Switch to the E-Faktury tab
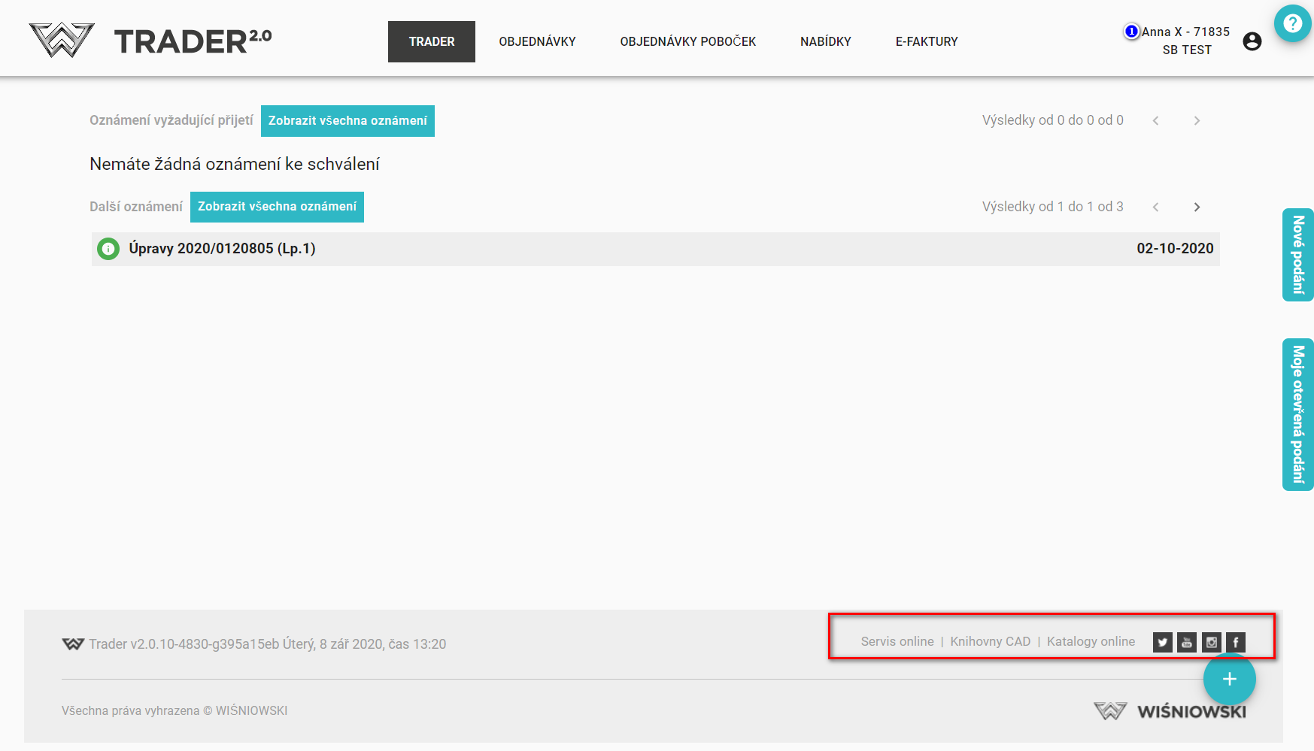The image size is (1314, 751). click(926, 41)
